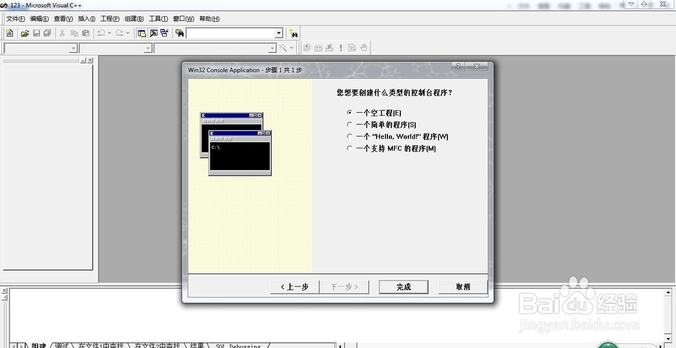
Task: Close the workspace panel with its X
Action: (90, 60)
